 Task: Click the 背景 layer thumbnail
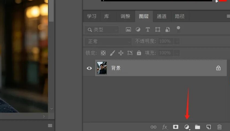pos(102,68)
